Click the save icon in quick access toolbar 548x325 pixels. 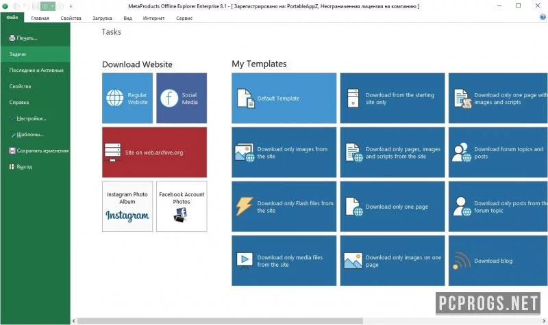[36, 6]
